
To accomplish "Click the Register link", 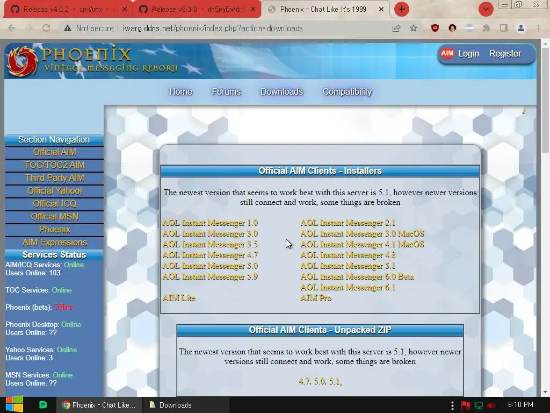I will pyautogui.click(x=505, y=54).
